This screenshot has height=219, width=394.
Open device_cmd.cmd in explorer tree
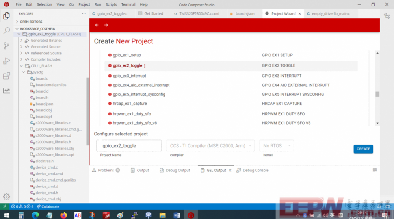point(49,174)
